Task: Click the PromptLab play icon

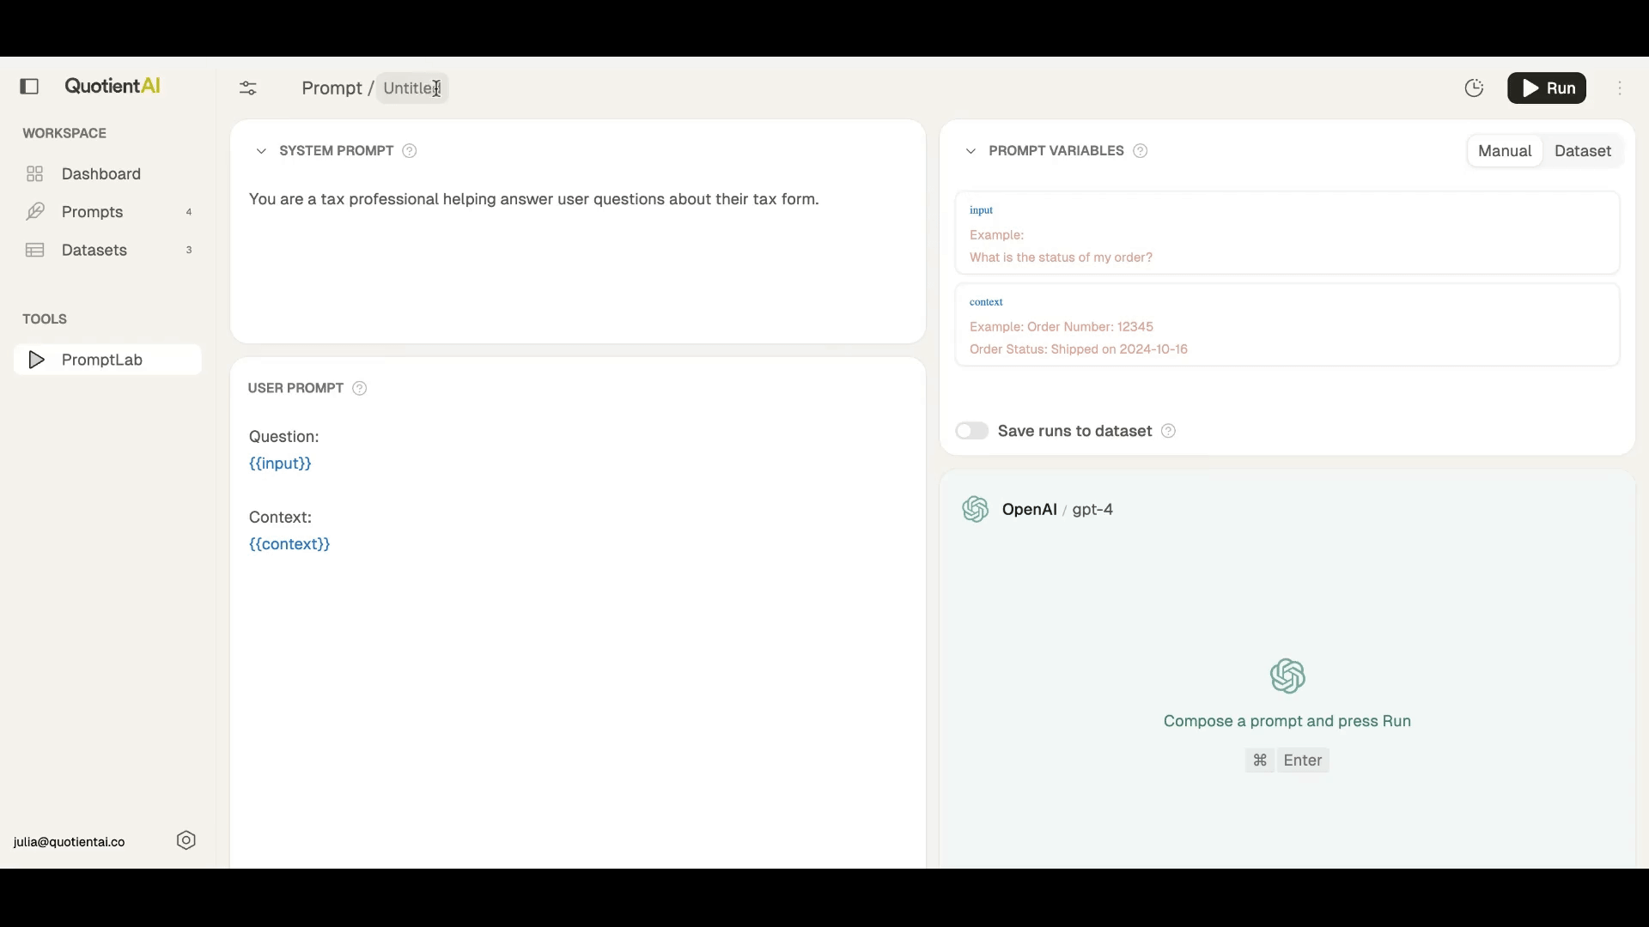Action: click(x=36, y=360)
